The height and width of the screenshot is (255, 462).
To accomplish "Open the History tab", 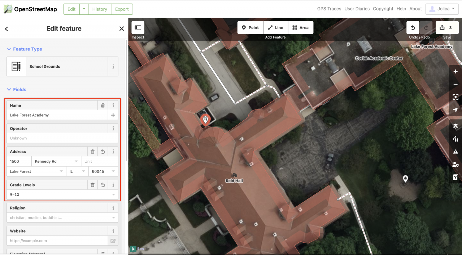I will click(100, 9).
